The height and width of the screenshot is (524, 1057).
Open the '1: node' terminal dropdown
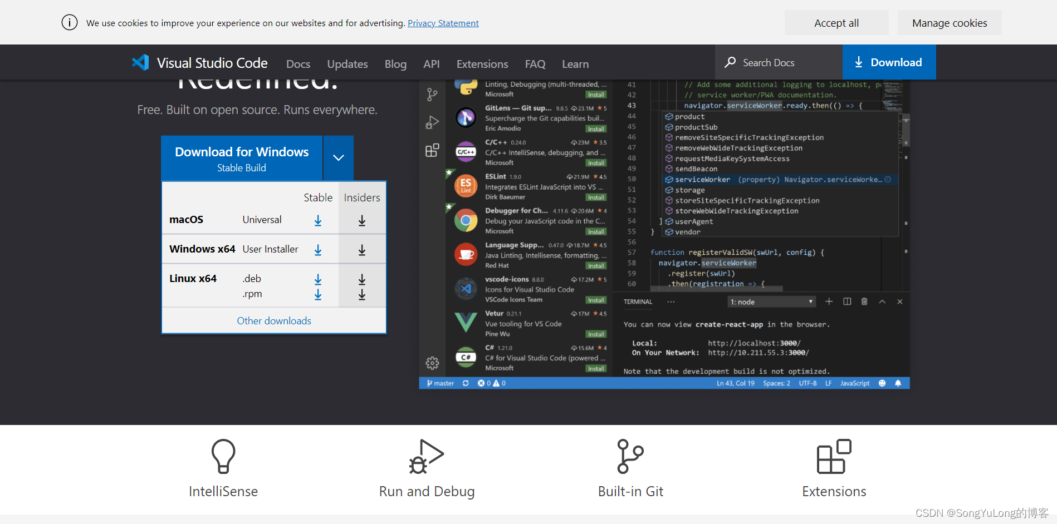point(772,302)
